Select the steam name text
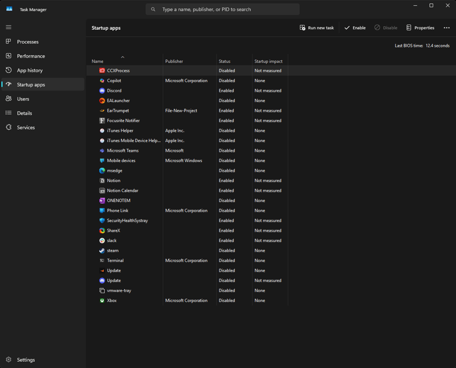The height and width of the screenshot is (368, 456). pos(112,250)
